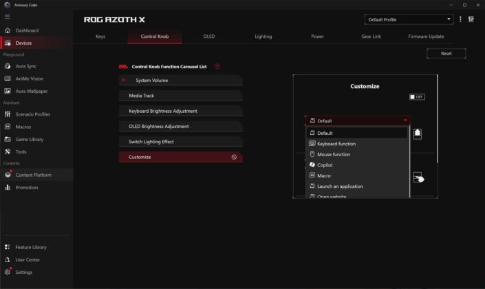Click the Settings gear icon
This screenshot has height=289, width=485.
8,272
